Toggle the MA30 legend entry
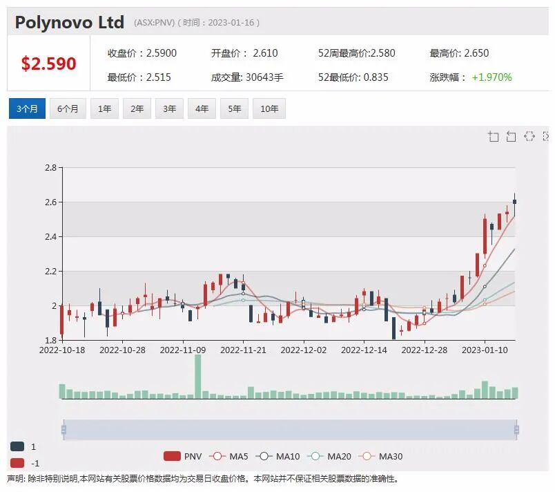This screenshot has height=492, width=555. 380,456
